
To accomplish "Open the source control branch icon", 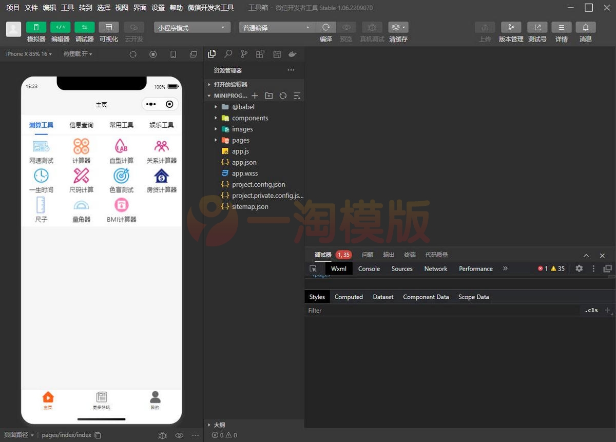I will [244, 54].
